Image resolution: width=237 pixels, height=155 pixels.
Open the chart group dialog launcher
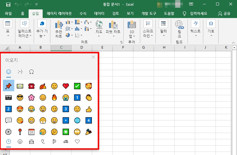(121, 42)
